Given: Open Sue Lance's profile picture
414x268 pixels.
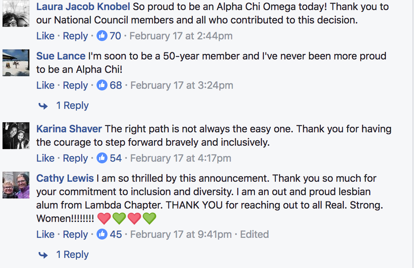Looking at the screenshot, I should [x=16, y=62].
